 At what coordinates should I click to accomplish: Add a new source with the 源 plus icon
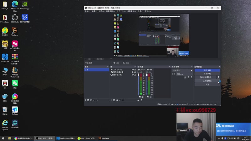coord(111,100)
